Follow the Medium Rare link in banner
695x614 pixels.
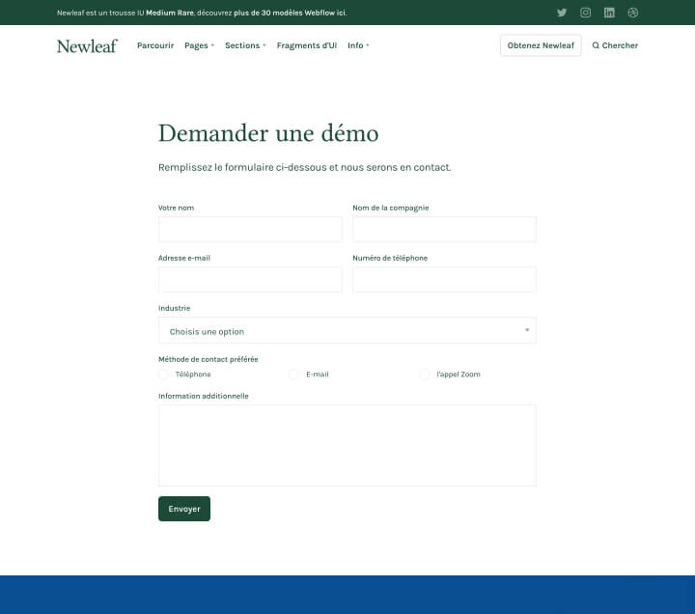pos(170,13)
